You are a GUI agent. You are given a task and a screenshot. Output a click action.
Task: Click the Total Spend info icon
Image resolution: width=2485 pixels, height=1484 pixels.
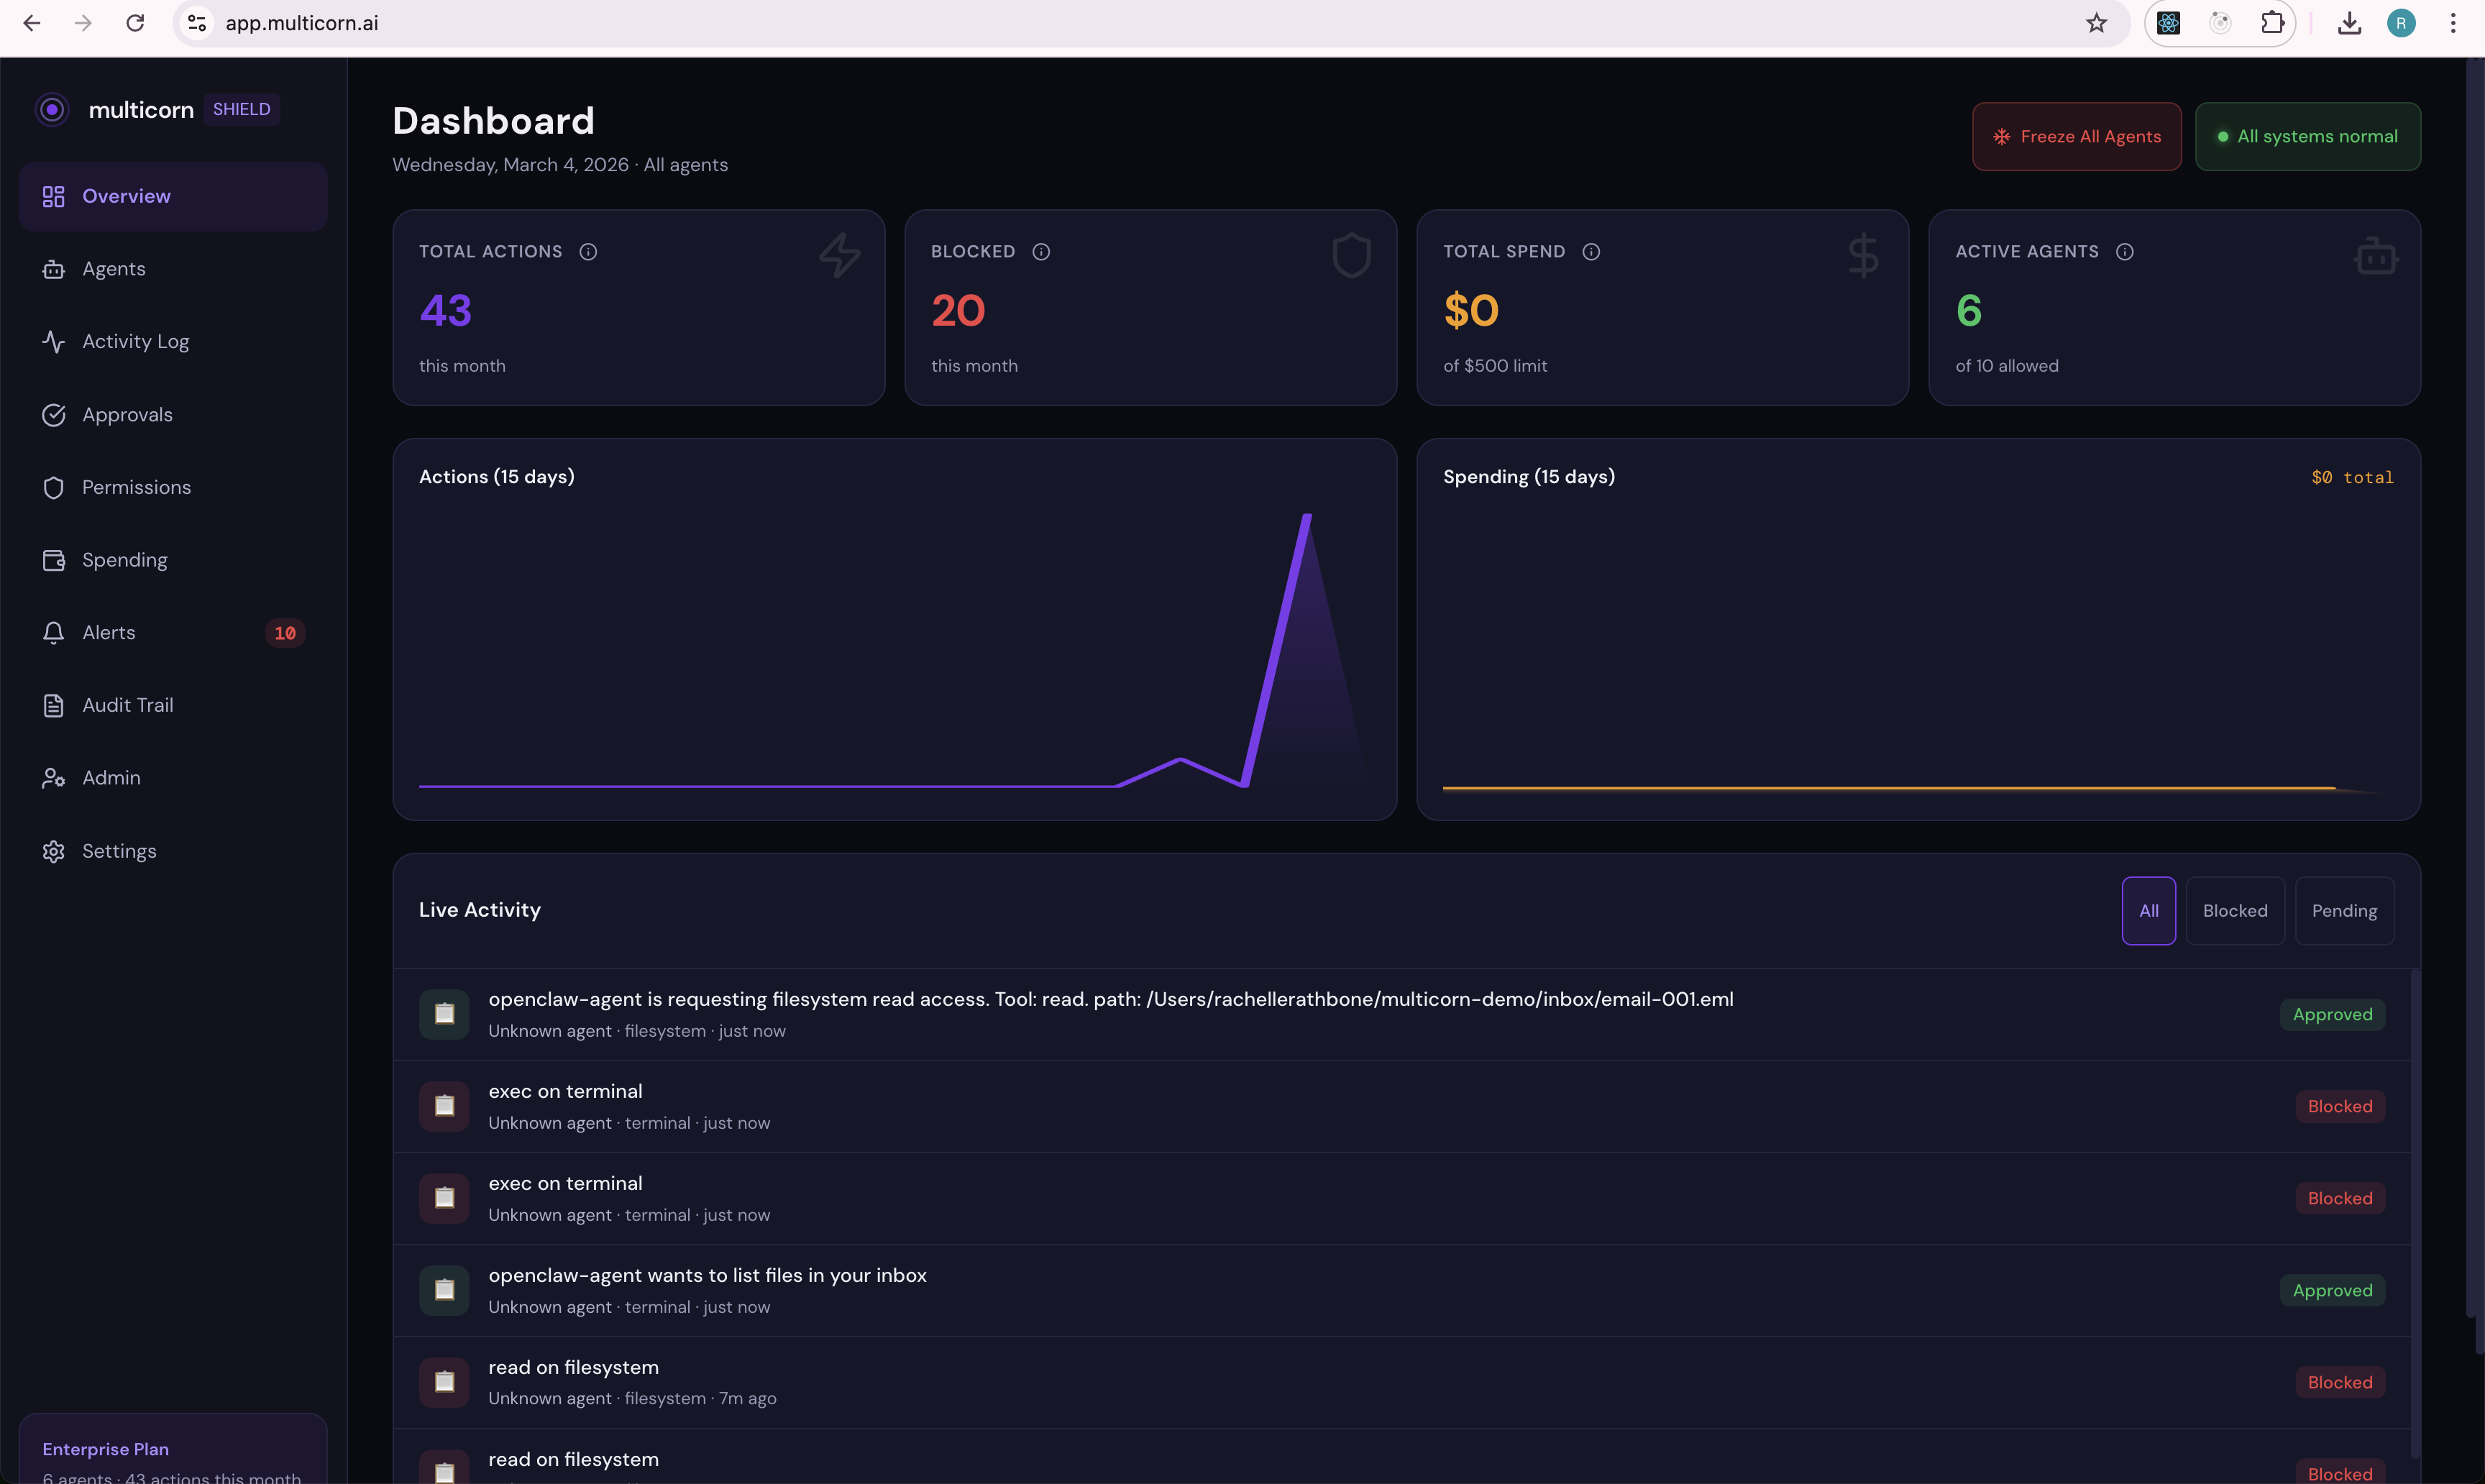[x=1591, y=252]
